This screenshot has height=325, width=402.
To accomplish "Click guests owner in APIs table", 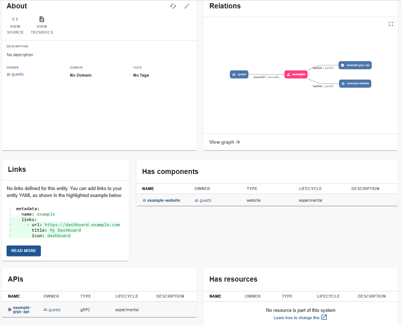I will [x=54, y=310].
